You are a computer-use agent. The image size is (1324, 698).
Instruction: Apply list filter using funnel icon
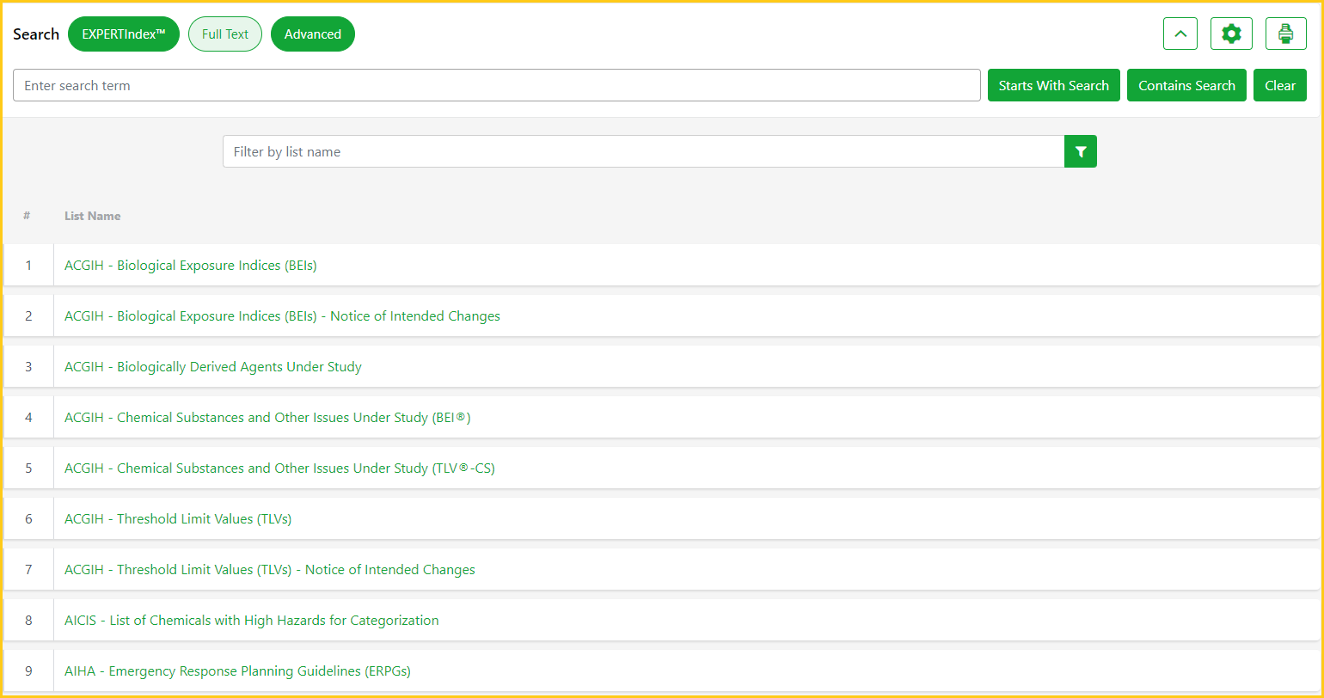tap(1081, 151)
